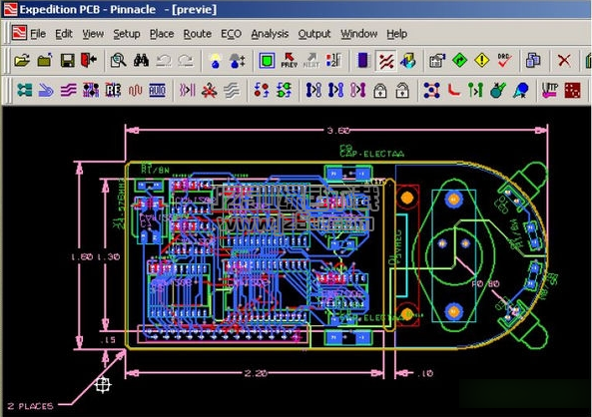Click the first blue fix-trace icon
This screenshot has height=417, width=592.
click(x=313, y=90)
